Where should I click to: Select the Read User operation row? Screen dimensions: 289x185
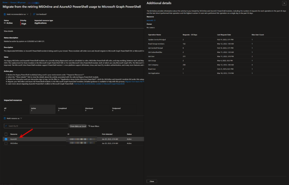(x=216, y=69)
